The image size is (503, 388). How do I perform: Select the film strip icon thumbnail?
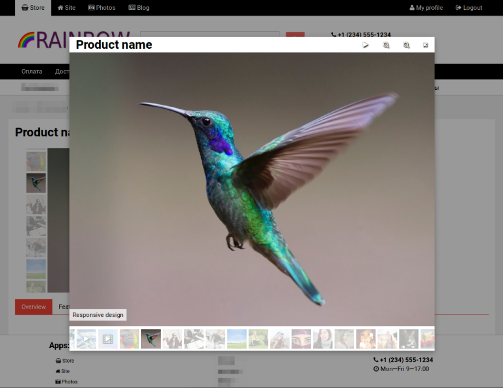[108, 339]
